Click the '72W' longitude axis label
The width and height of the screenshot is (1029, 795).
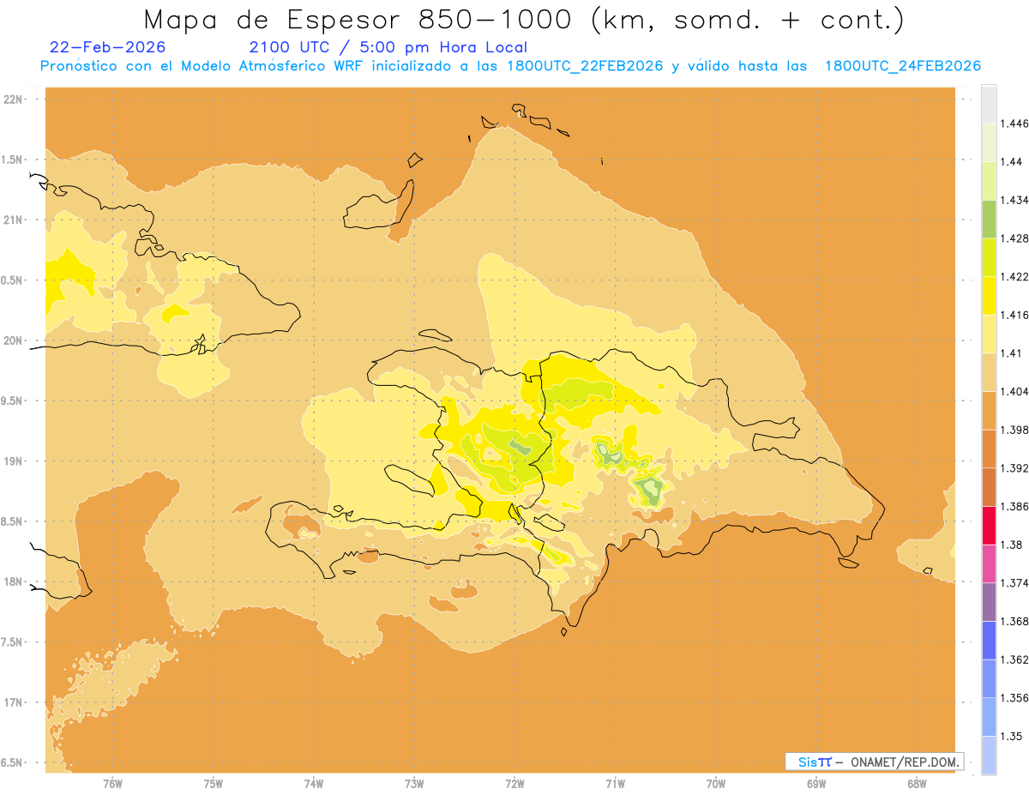[514, 784]
